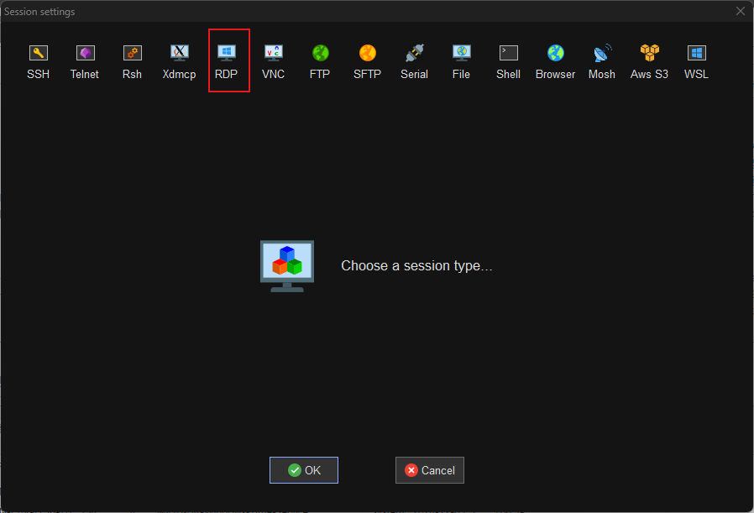Select the FTP session type
The height and width of the screenshot is (513, 754).
tap(320, 59)
